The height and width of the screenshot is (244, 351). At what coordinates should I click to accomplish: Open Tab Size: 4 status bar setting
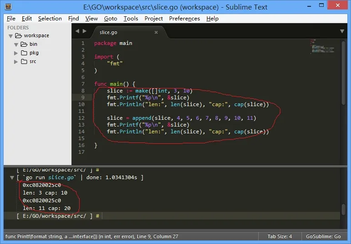[280, 236]
